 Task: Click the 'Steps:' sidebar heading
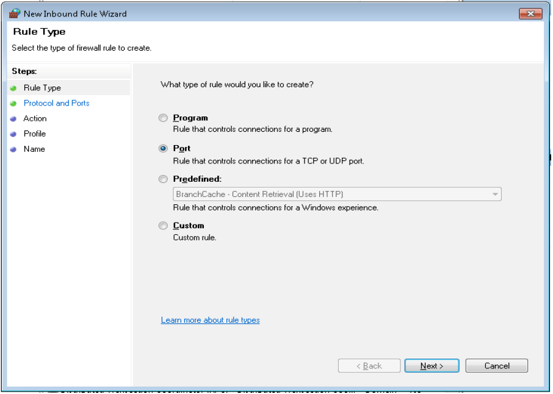coord(24,71)
